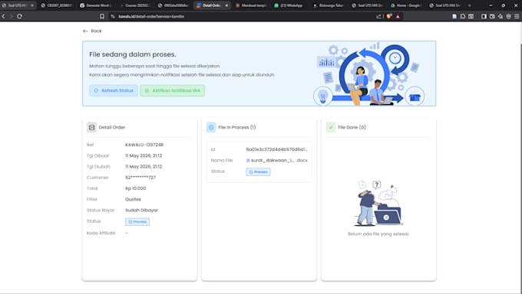Image resolution: width=522 pixels, height=294 pixels.
Task: Open the VPN toolbar icon
Action: pyautogui.click(x=509, y=16)
